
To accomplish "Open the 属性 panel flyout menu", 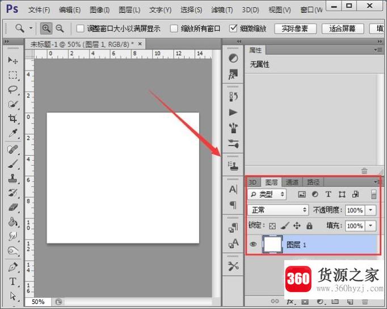I will point(377,50).
